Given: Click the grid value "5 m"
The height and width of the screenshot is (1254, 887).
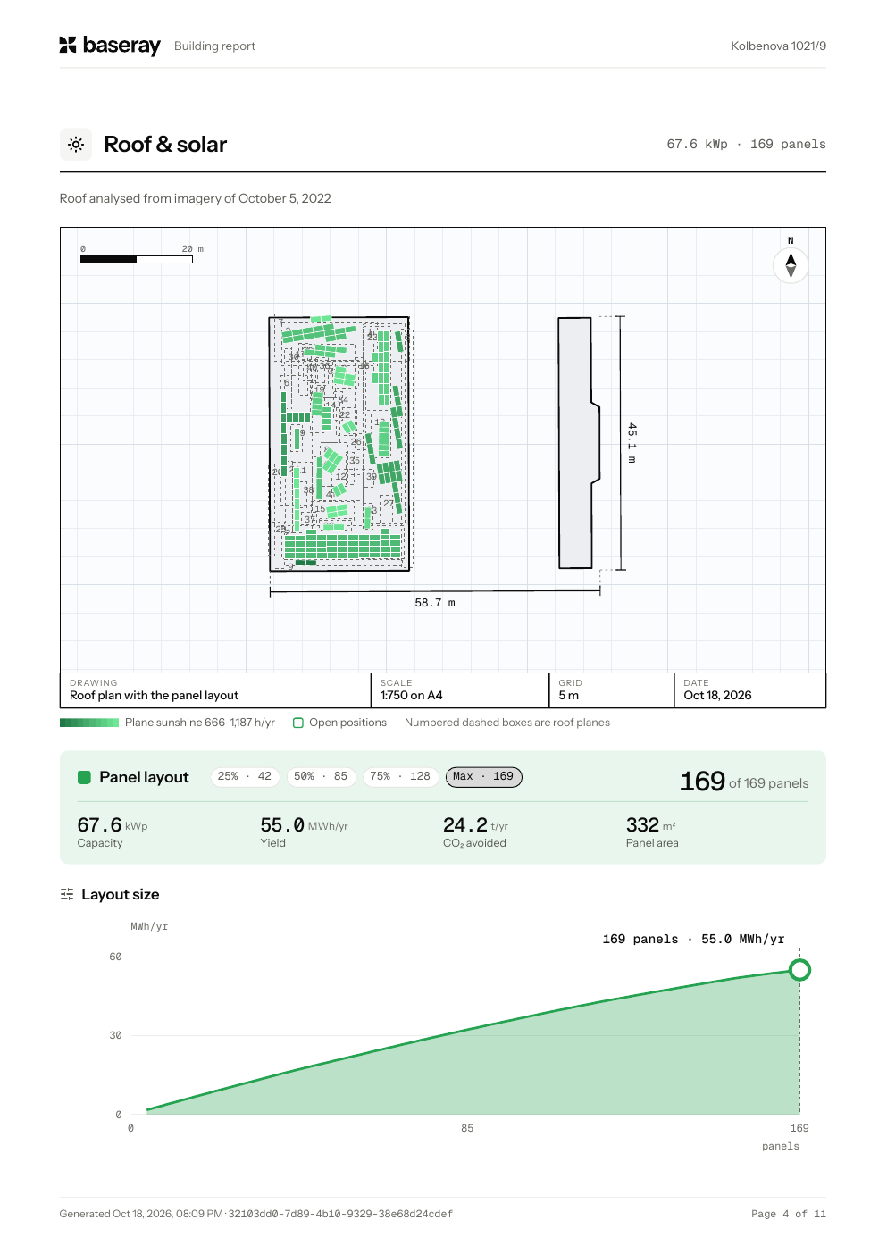Looking at the screenshot, I should (568, 695).
